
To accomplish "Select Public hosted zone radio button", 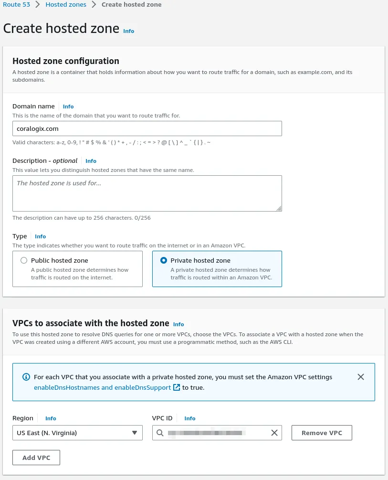I will pos(24,261).
